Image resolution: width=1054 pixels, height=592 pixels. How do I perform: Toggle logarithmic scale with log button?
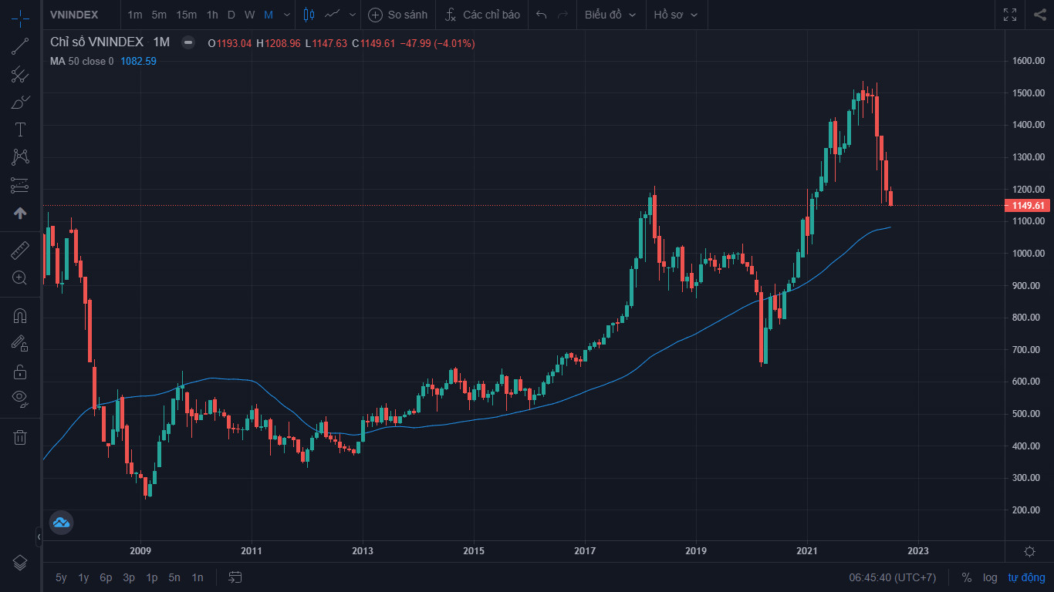click(x=990, y=577)
